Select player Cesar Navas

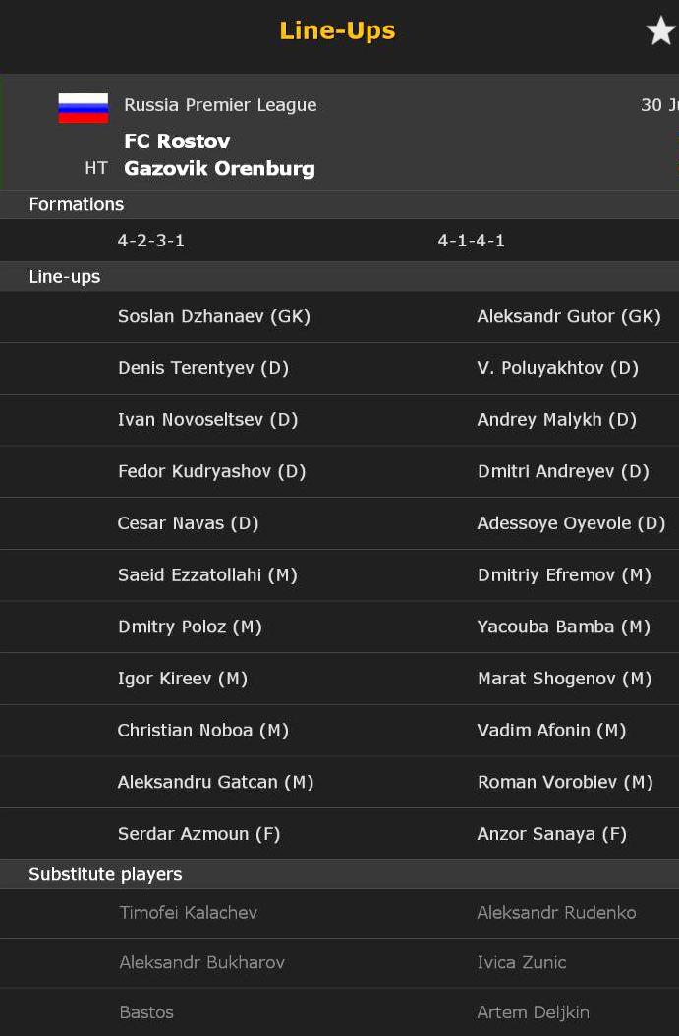(x=188, y=523)
